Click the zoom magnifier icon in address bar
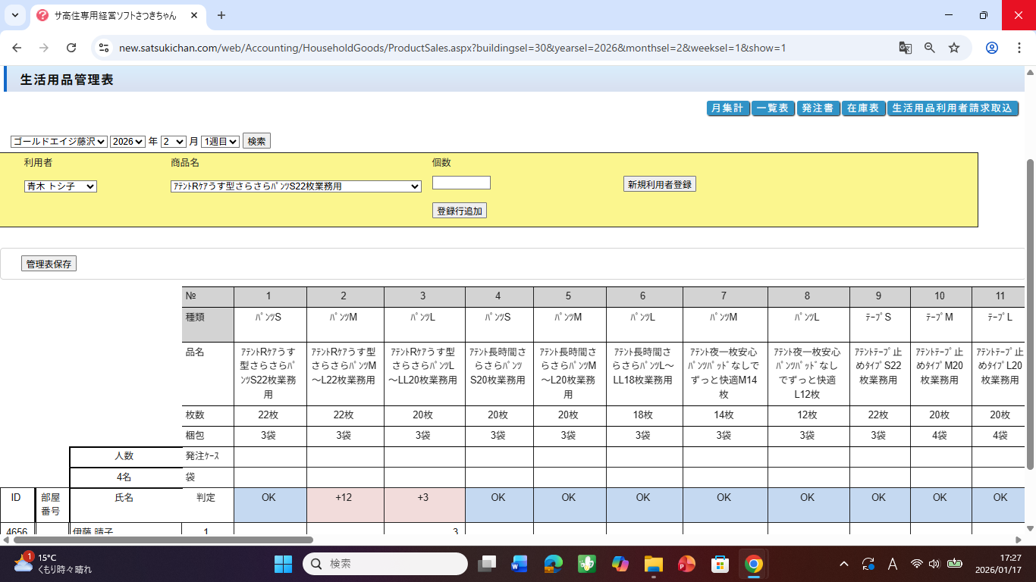This screenshot has height=582, width=1036. pos(930,48)
